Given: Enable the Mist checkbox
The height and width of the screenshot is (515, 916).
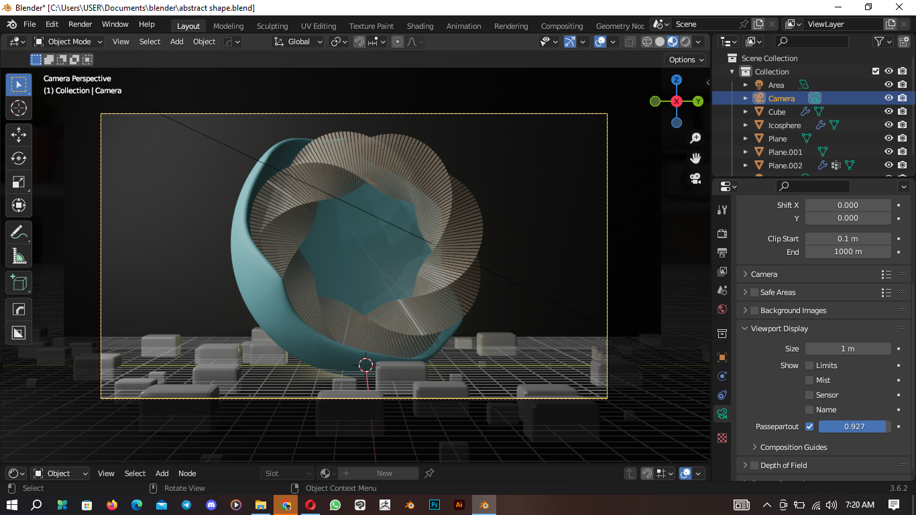Looking at the screenshot, I should pos(809,380).
